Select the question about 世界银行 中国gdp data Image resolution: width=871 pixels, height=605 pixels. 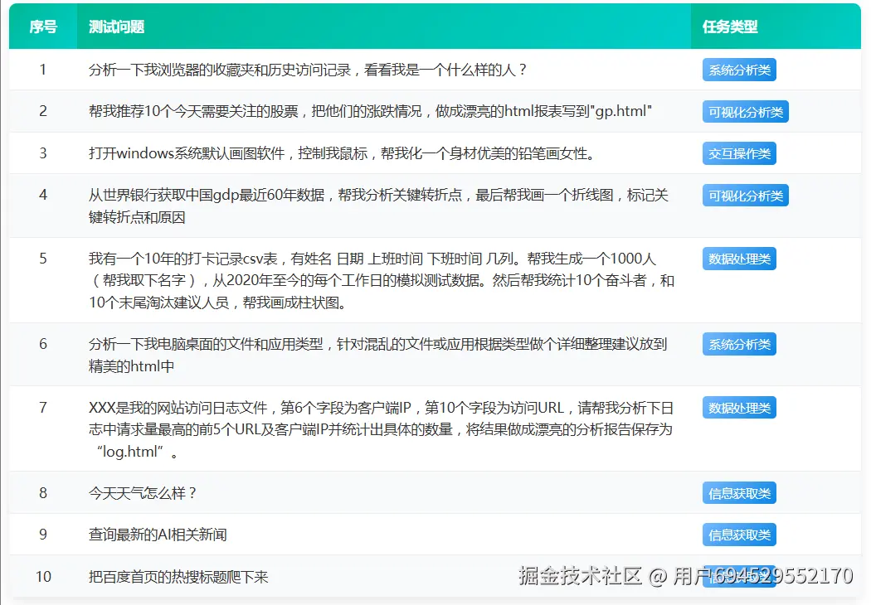point(379,206)
